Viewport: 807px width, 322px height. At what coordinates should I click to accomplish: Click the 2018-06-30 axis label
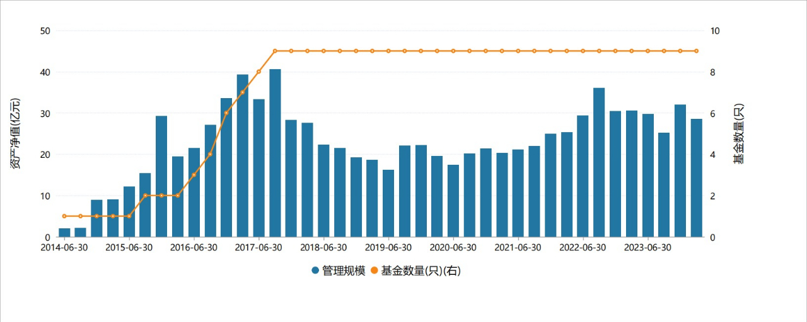(x=323, y=247)
